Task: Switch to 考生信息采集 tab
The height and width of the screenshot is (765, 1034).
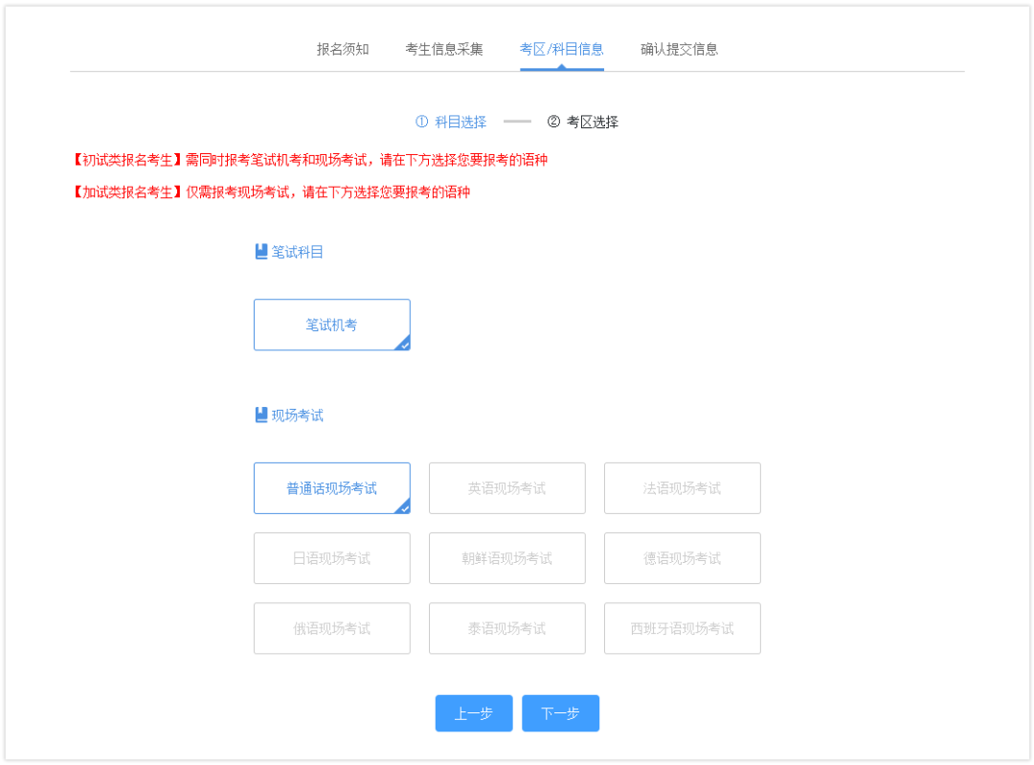Action: pyautogui.click(x=444, y=50)
